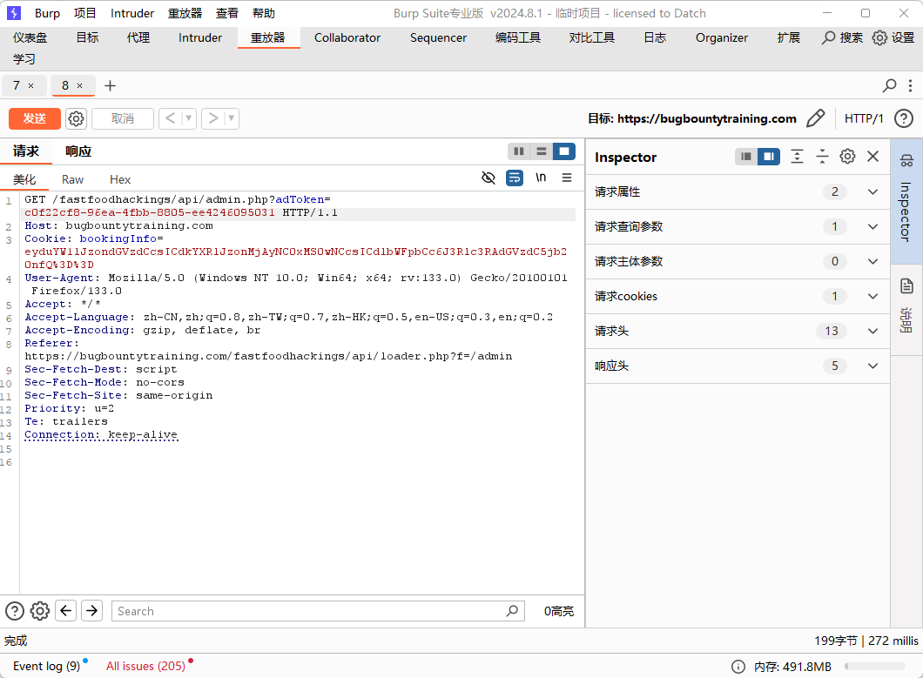
Task: Click the search magnifier in Search field
Action: point(512,611)
